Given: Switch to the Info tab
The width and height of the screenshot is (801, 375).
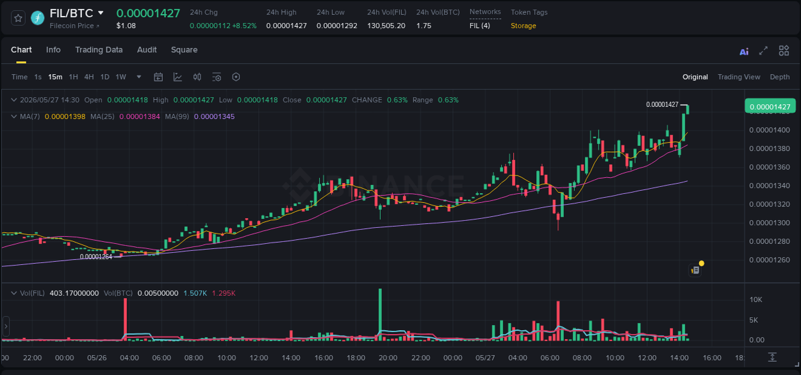Looking at the screenshot, I should pyautogui.click(x=53, y=50).
